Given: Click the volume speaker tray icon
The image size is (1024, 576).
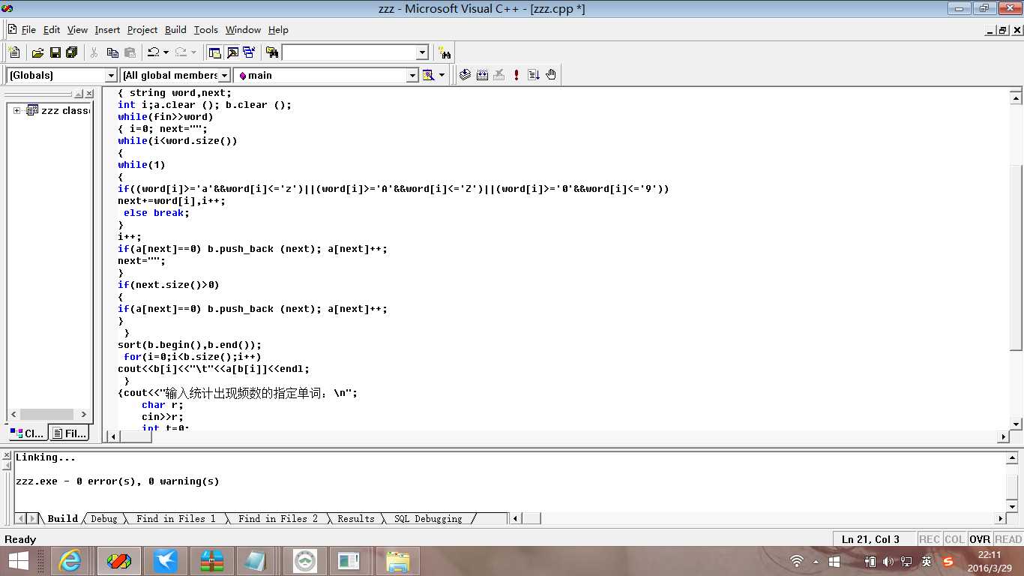Looking at the screenshot, I should (x=888, y=561).
